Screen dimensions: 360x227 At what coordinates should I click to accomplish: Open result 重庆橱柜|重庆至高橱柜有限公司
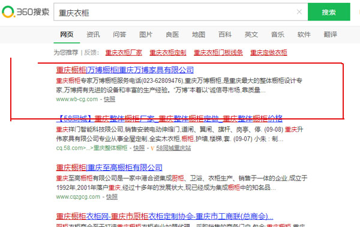point(109,168)
